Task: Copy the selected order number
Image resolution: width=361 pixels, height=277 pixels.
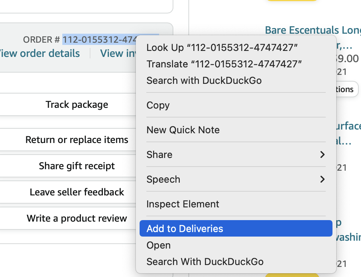Action: (158, 105)
